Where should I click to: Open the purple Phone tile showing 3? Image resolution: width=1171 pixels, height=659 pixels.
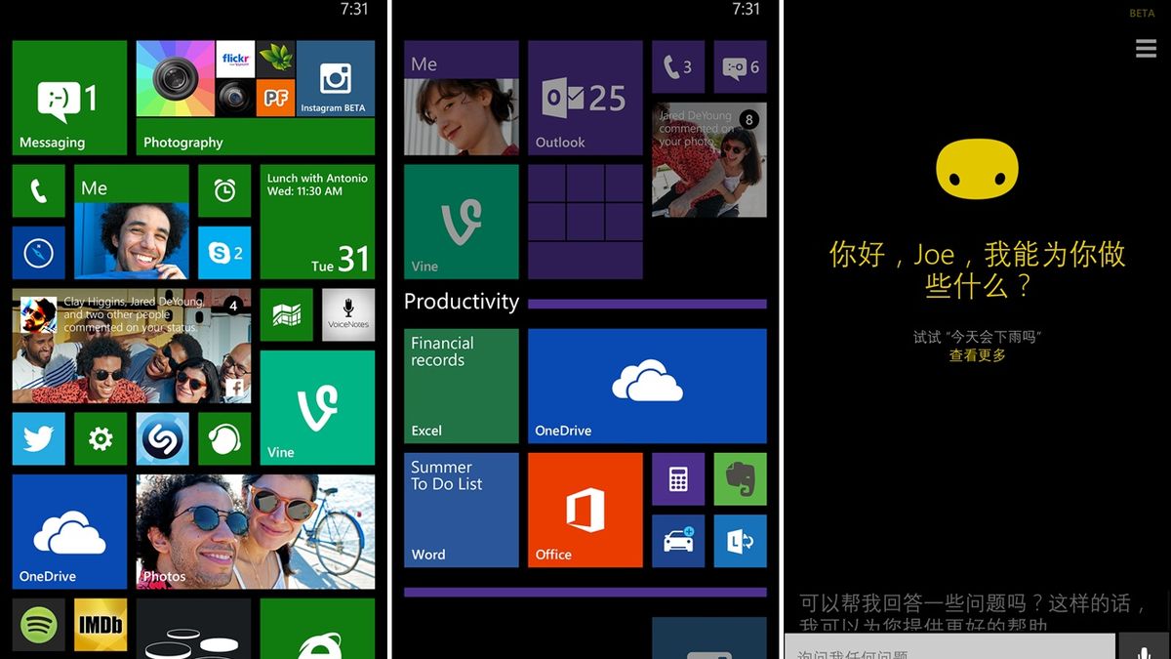point(678,66)
